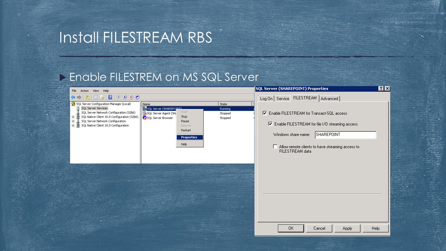Viewport: 446px width, 251px height.
Task: Click the SQL Server Configuration Manager root icon
Action: pyautogui.click(x=73, y=104)
